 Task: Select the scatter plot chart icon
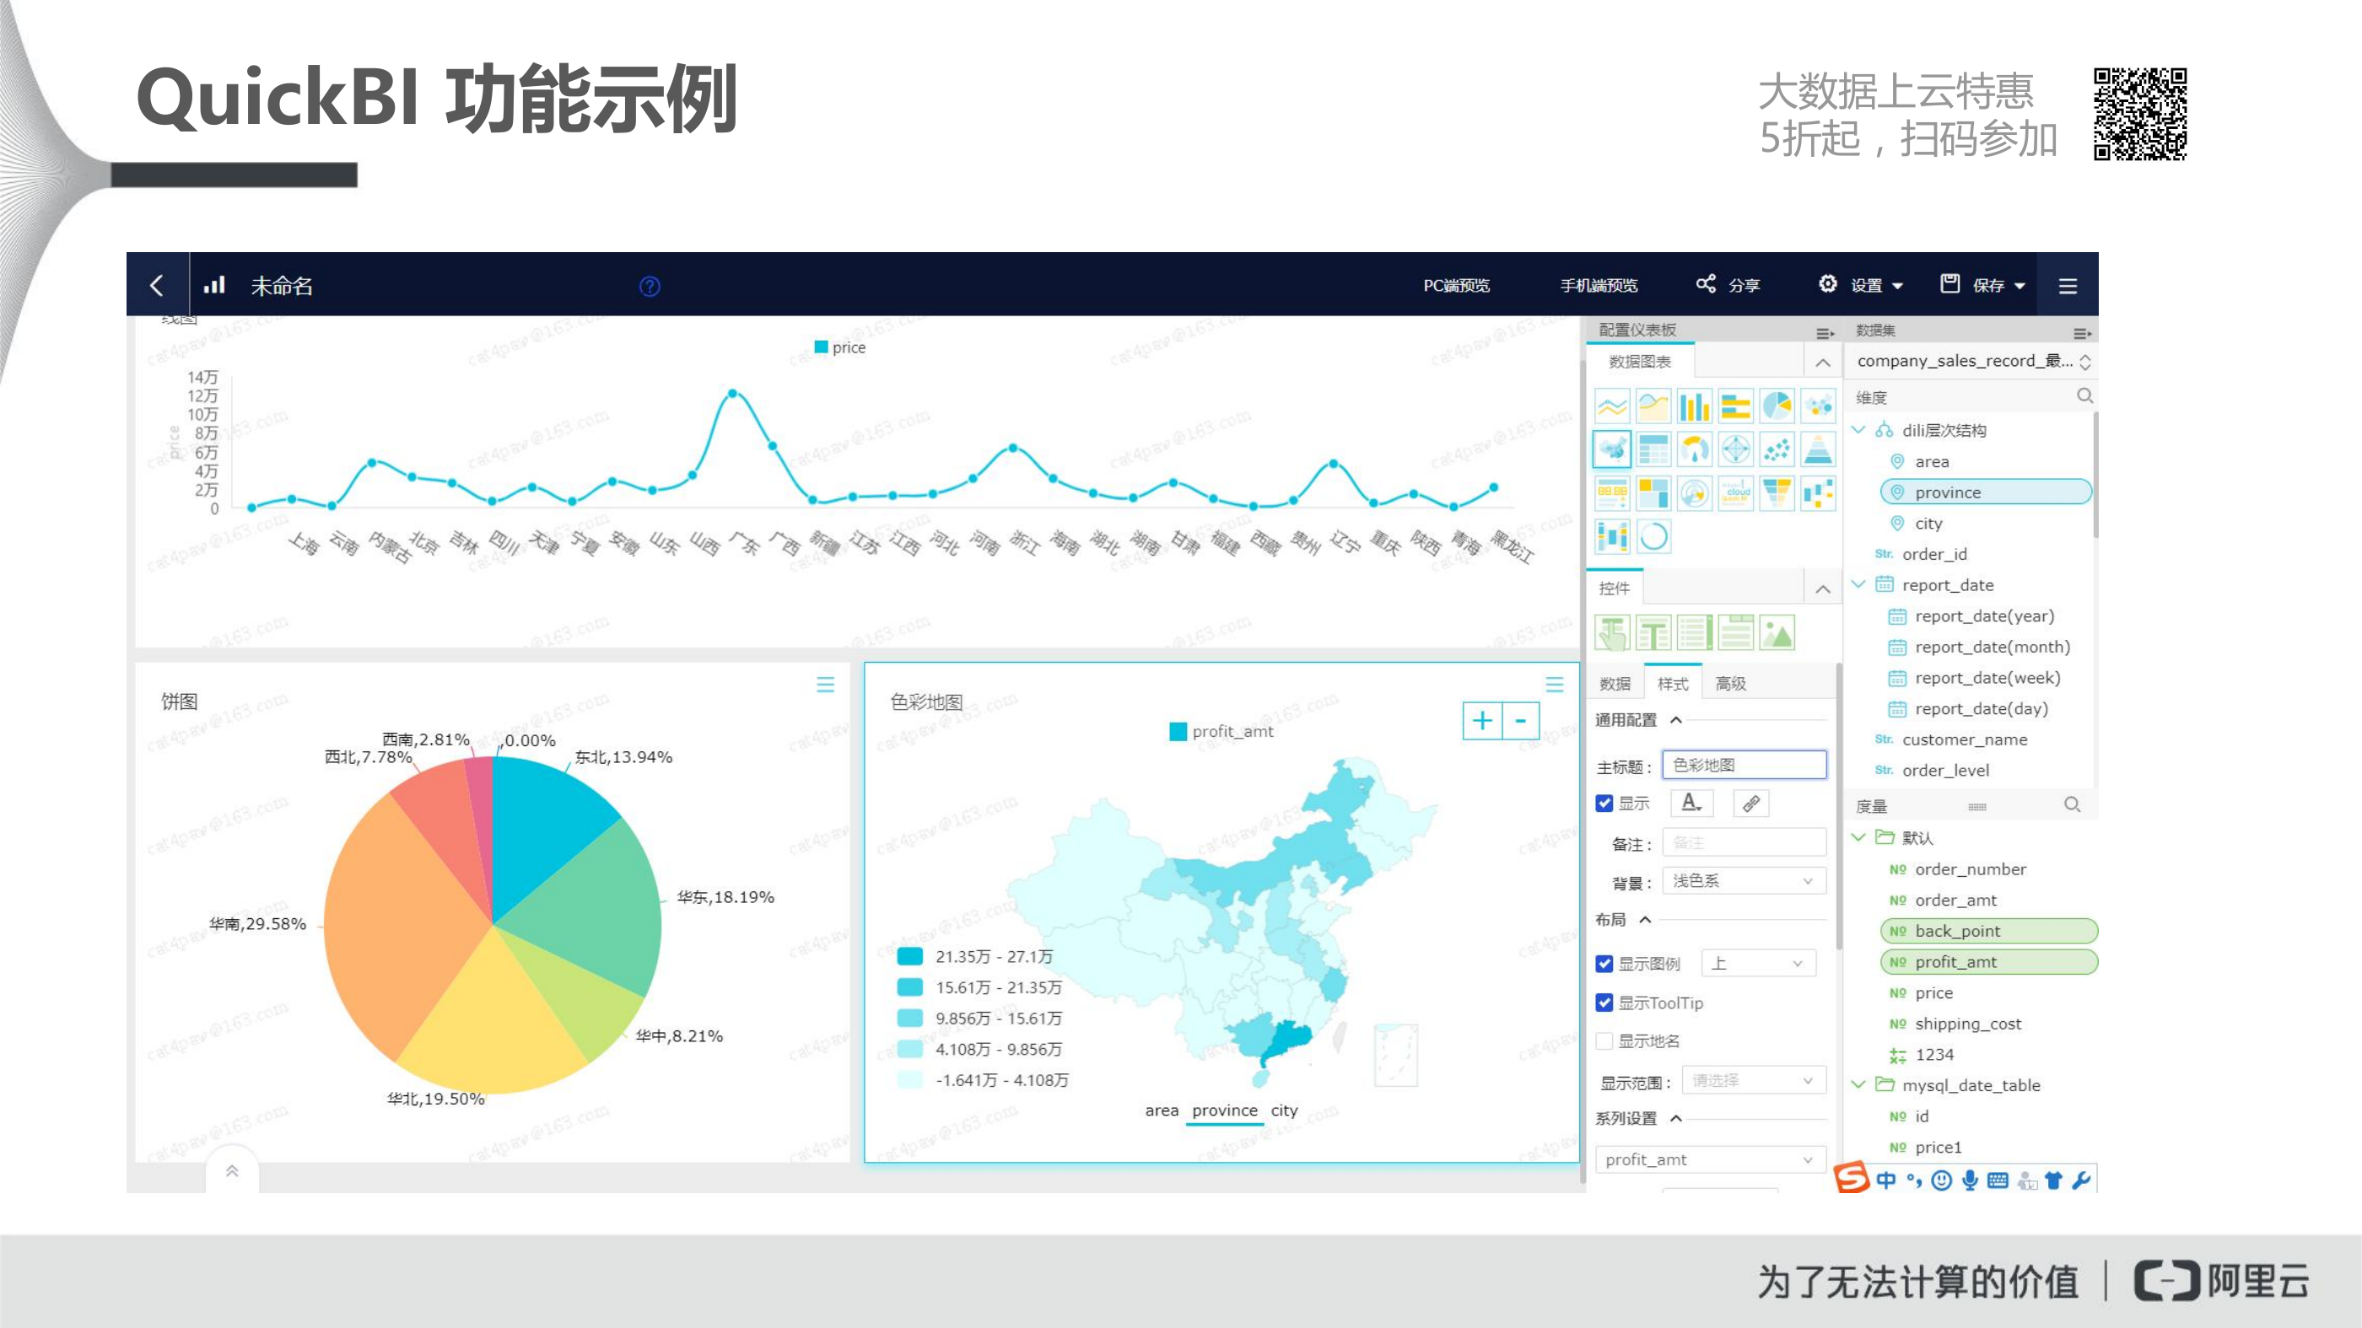(1777, 449)
